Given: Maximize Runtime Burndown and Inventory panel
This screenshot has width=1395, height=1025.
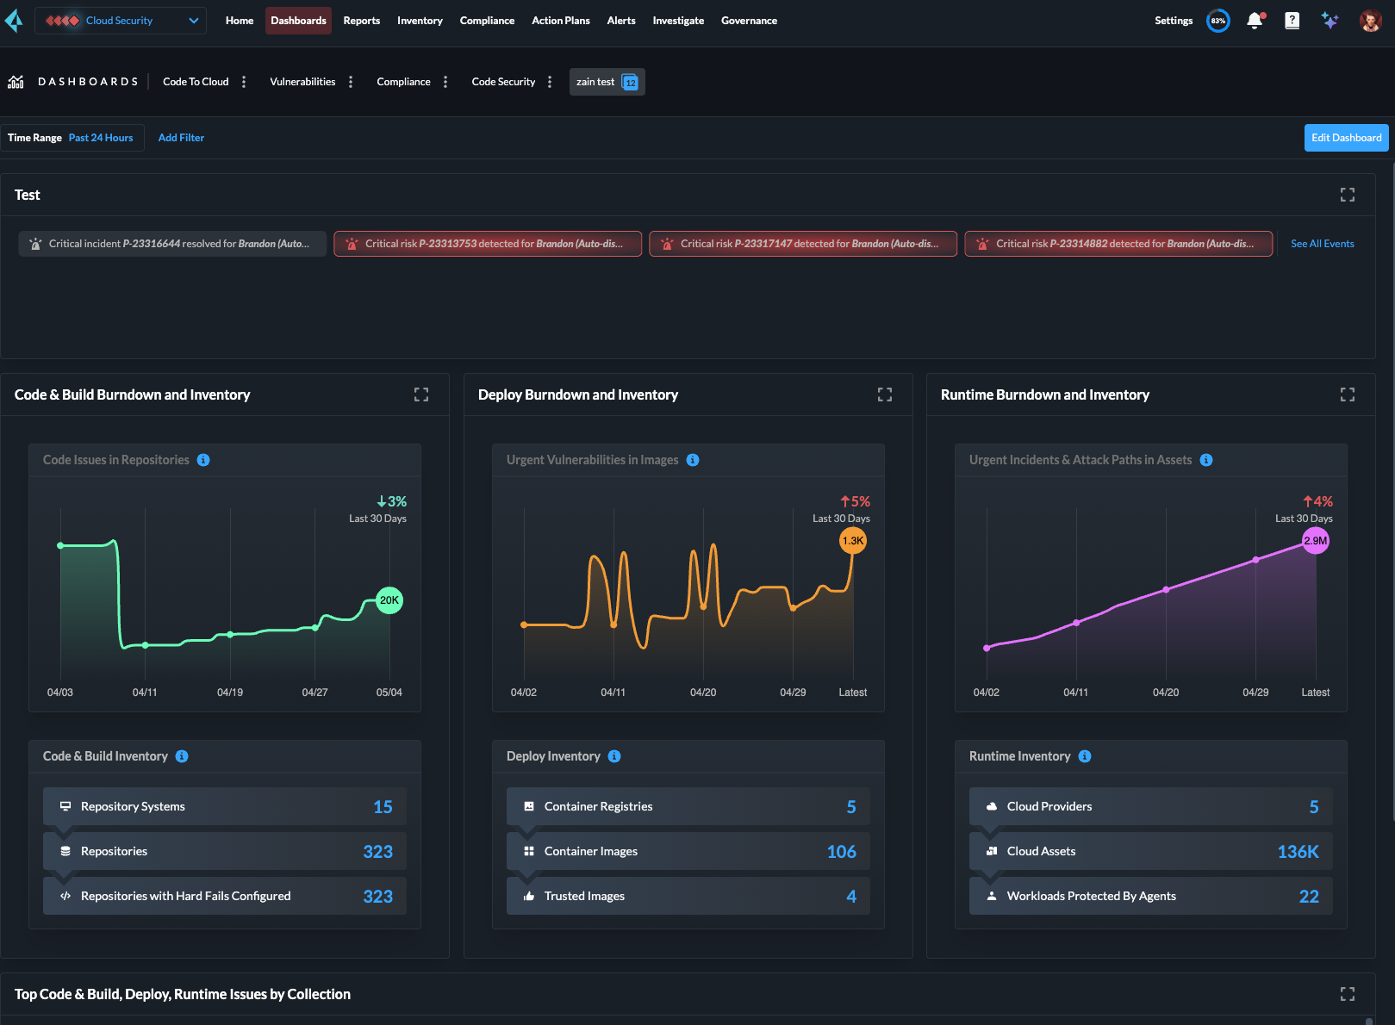Looking at the screenshot, I should click(1347, 394).
